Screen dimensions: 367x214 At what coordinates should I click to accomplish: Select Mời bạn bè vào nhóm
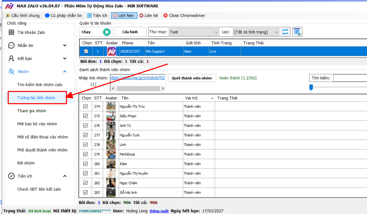(37, 124)
